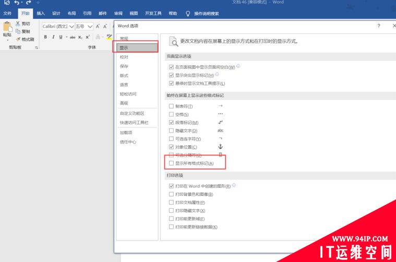Screen dimensions: 396x262
Task: Click the document magnifier icon in options header
Action: [x=173, y=41]
